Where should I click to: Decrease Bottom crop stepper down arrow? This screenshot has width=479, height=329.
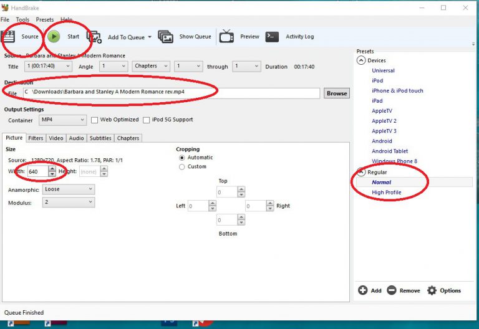pyautogui.click(x=241, y=222)
